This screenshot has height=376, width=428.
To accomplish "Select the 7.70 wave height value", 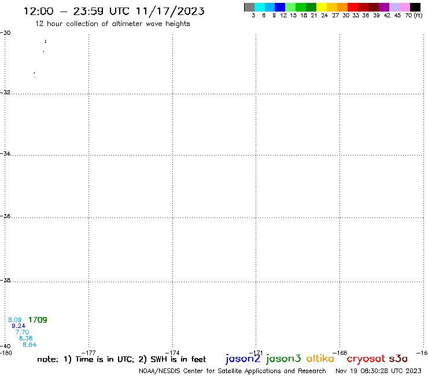I will 22,332.
